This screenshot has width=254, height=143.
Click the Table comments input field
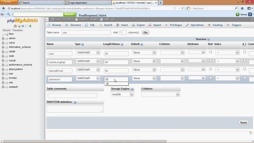tap(72, 95)
